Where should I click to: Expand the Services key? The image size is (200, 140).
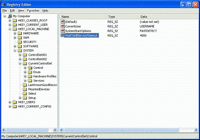coord(25,81)
